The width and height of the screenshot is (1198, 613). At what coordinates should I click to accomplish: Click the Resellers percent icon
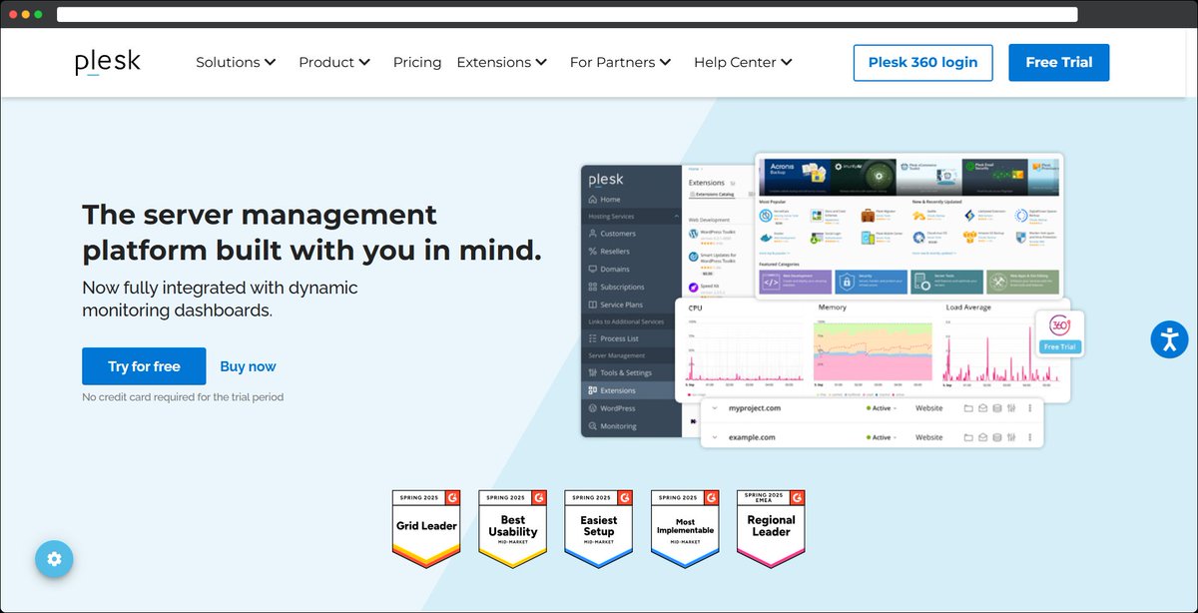(x=593, y=252)
